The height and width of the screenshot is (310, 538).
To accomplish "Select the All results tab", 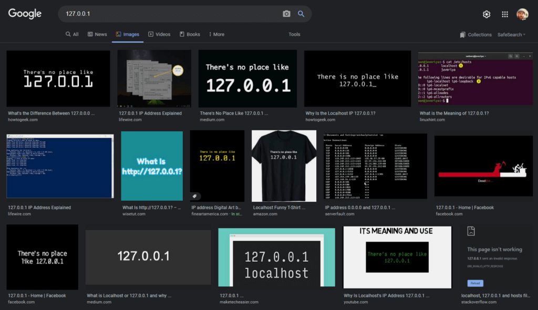I will click(72, 34).
